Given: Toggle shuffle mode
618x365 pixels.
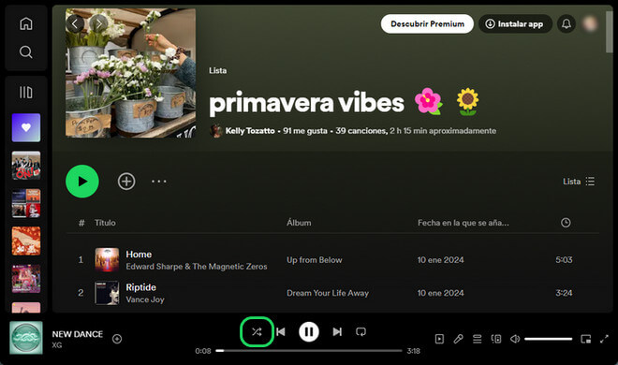Looking at the screenshot, I should (257, 332).
